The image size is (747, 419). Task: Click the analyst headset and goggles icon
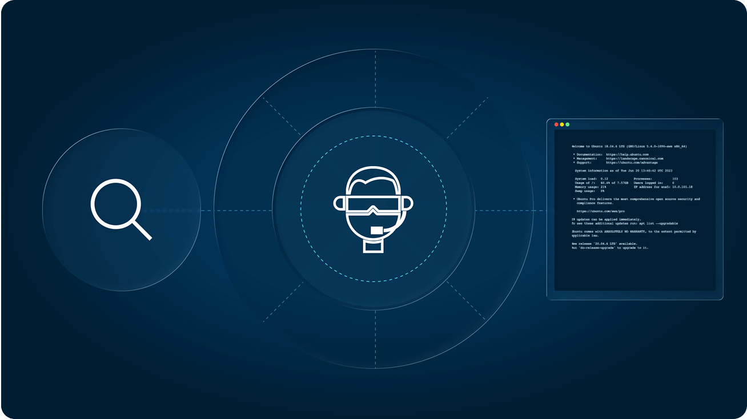coord(373,209)
